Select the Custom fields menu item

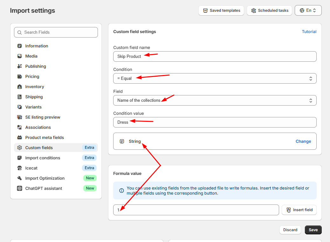56,148
